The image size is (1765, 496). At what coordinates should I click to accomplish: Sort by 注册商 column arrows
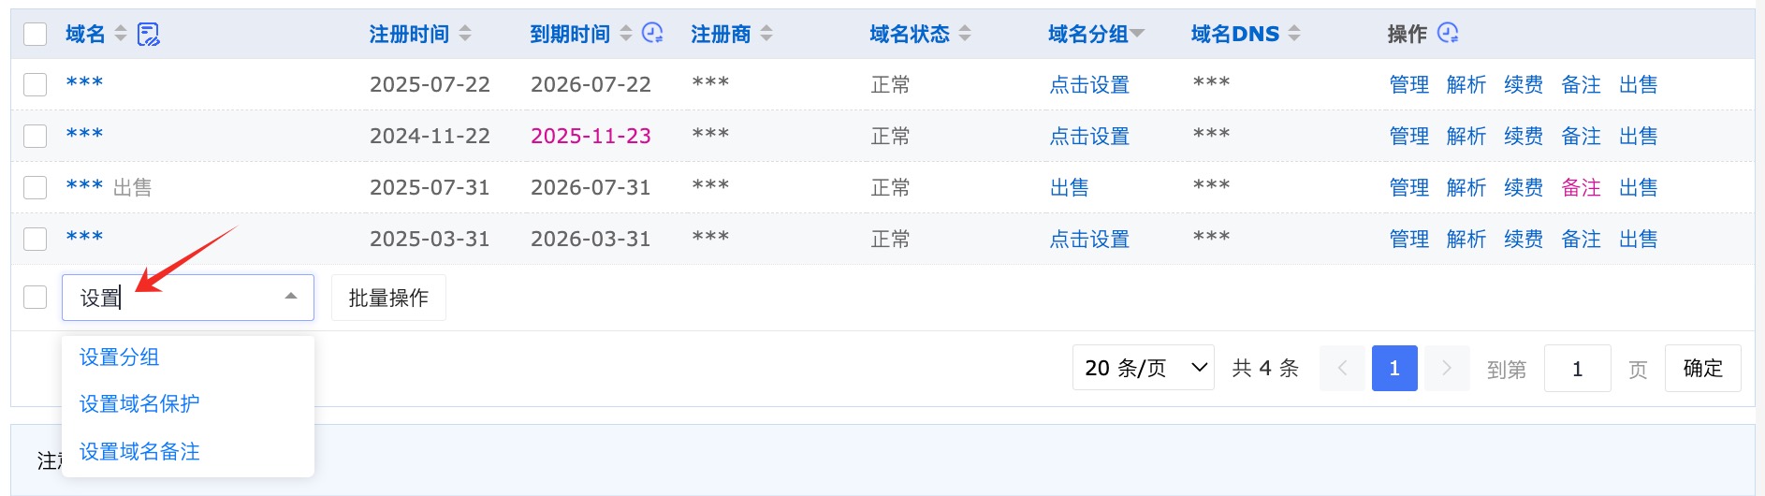pyautogui.click(x=766, y=35)
